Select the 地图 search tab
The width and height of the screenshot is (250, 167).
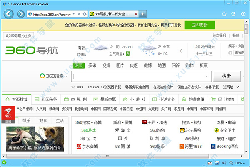pos(162,66)
